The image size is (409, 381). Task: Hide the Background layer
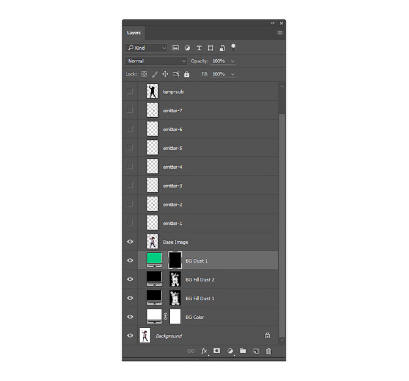click(130, 336)
